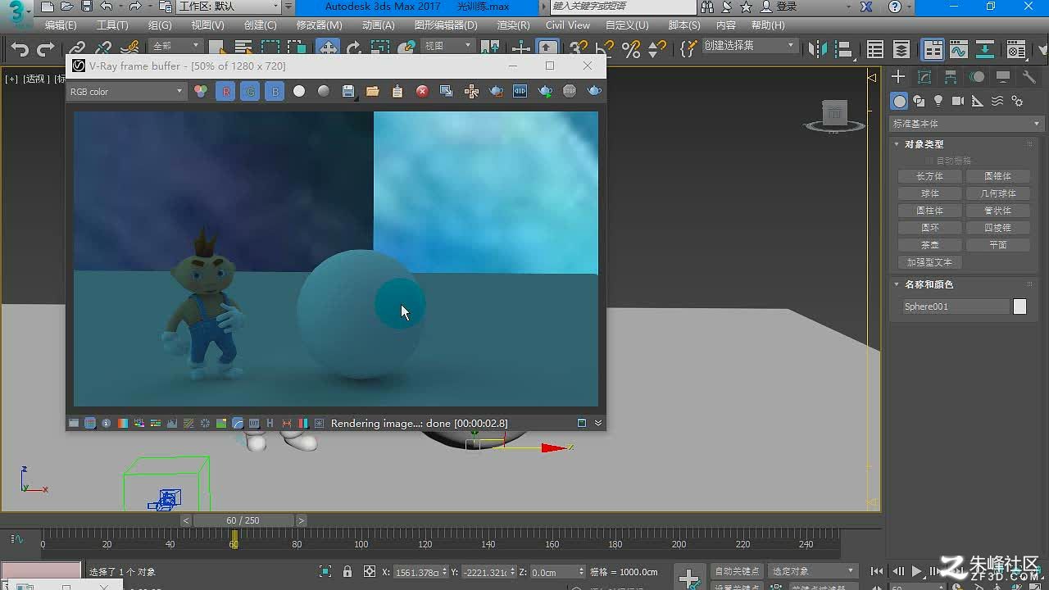Switch to alpha channel white circle

click(x=299, y=92)
